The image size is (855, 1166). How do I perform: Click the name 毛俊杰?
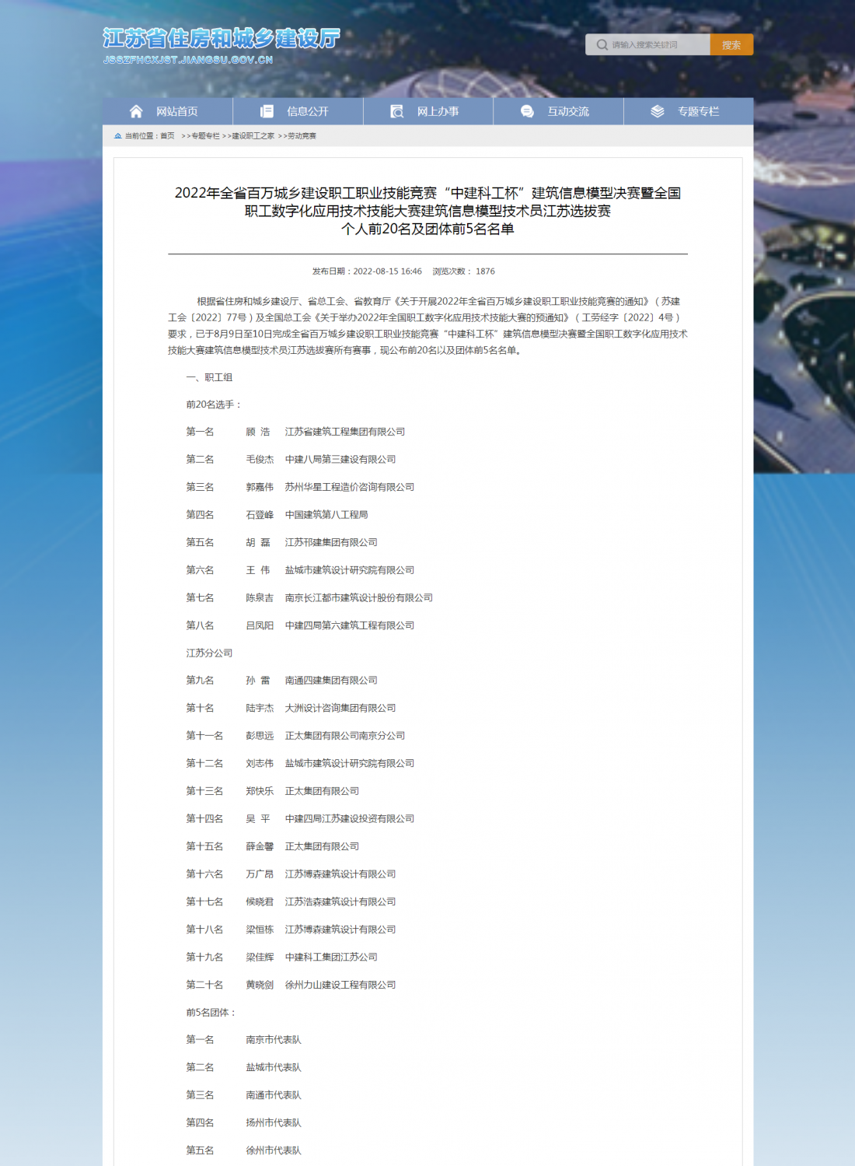coord(260,460)
